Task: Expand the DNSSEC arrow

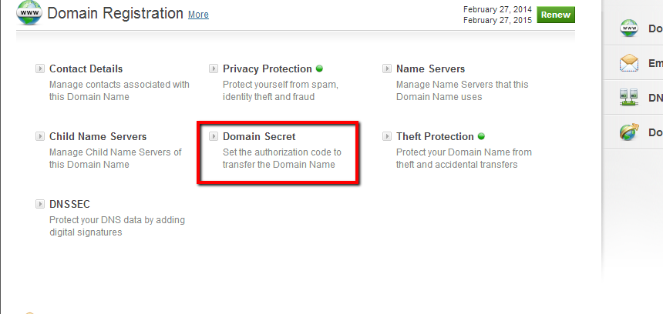Action: (40, 204)
